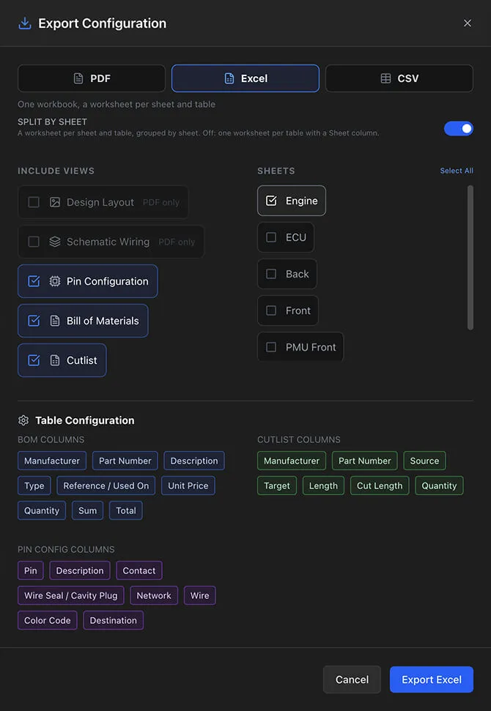
Task: Toggle BOM Quantity column chip
Action: coord(42,510)
